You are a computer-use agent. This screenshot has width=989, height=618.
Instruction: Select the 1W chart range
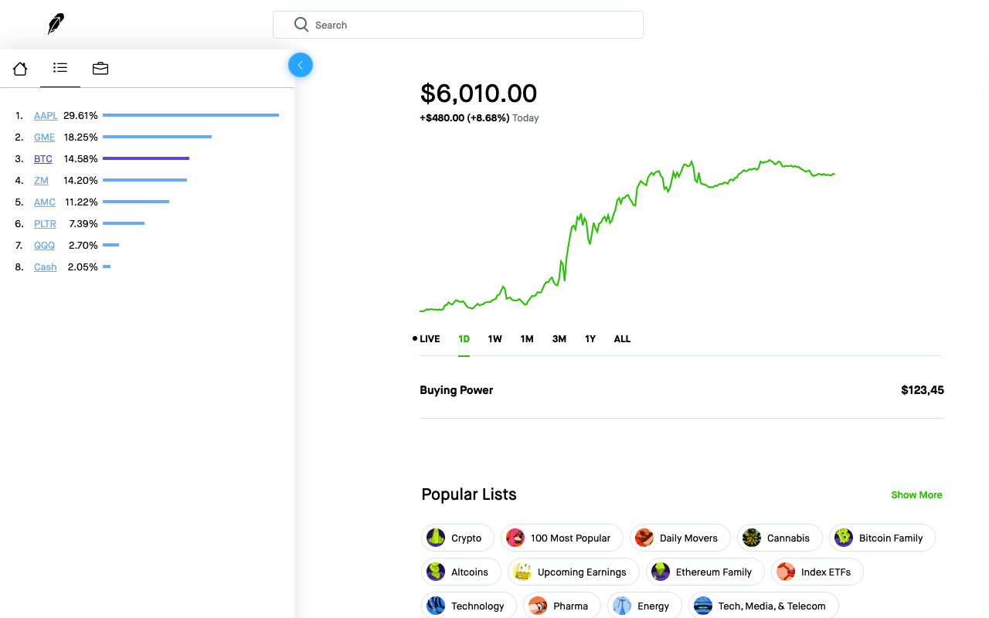point(494,339)
